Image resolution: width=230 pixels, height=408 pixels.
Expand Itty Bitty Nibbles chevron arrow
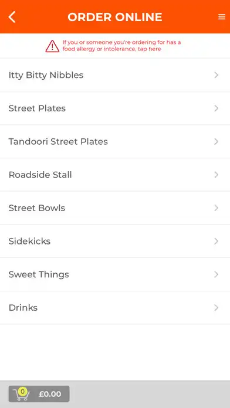coord(216,75)
